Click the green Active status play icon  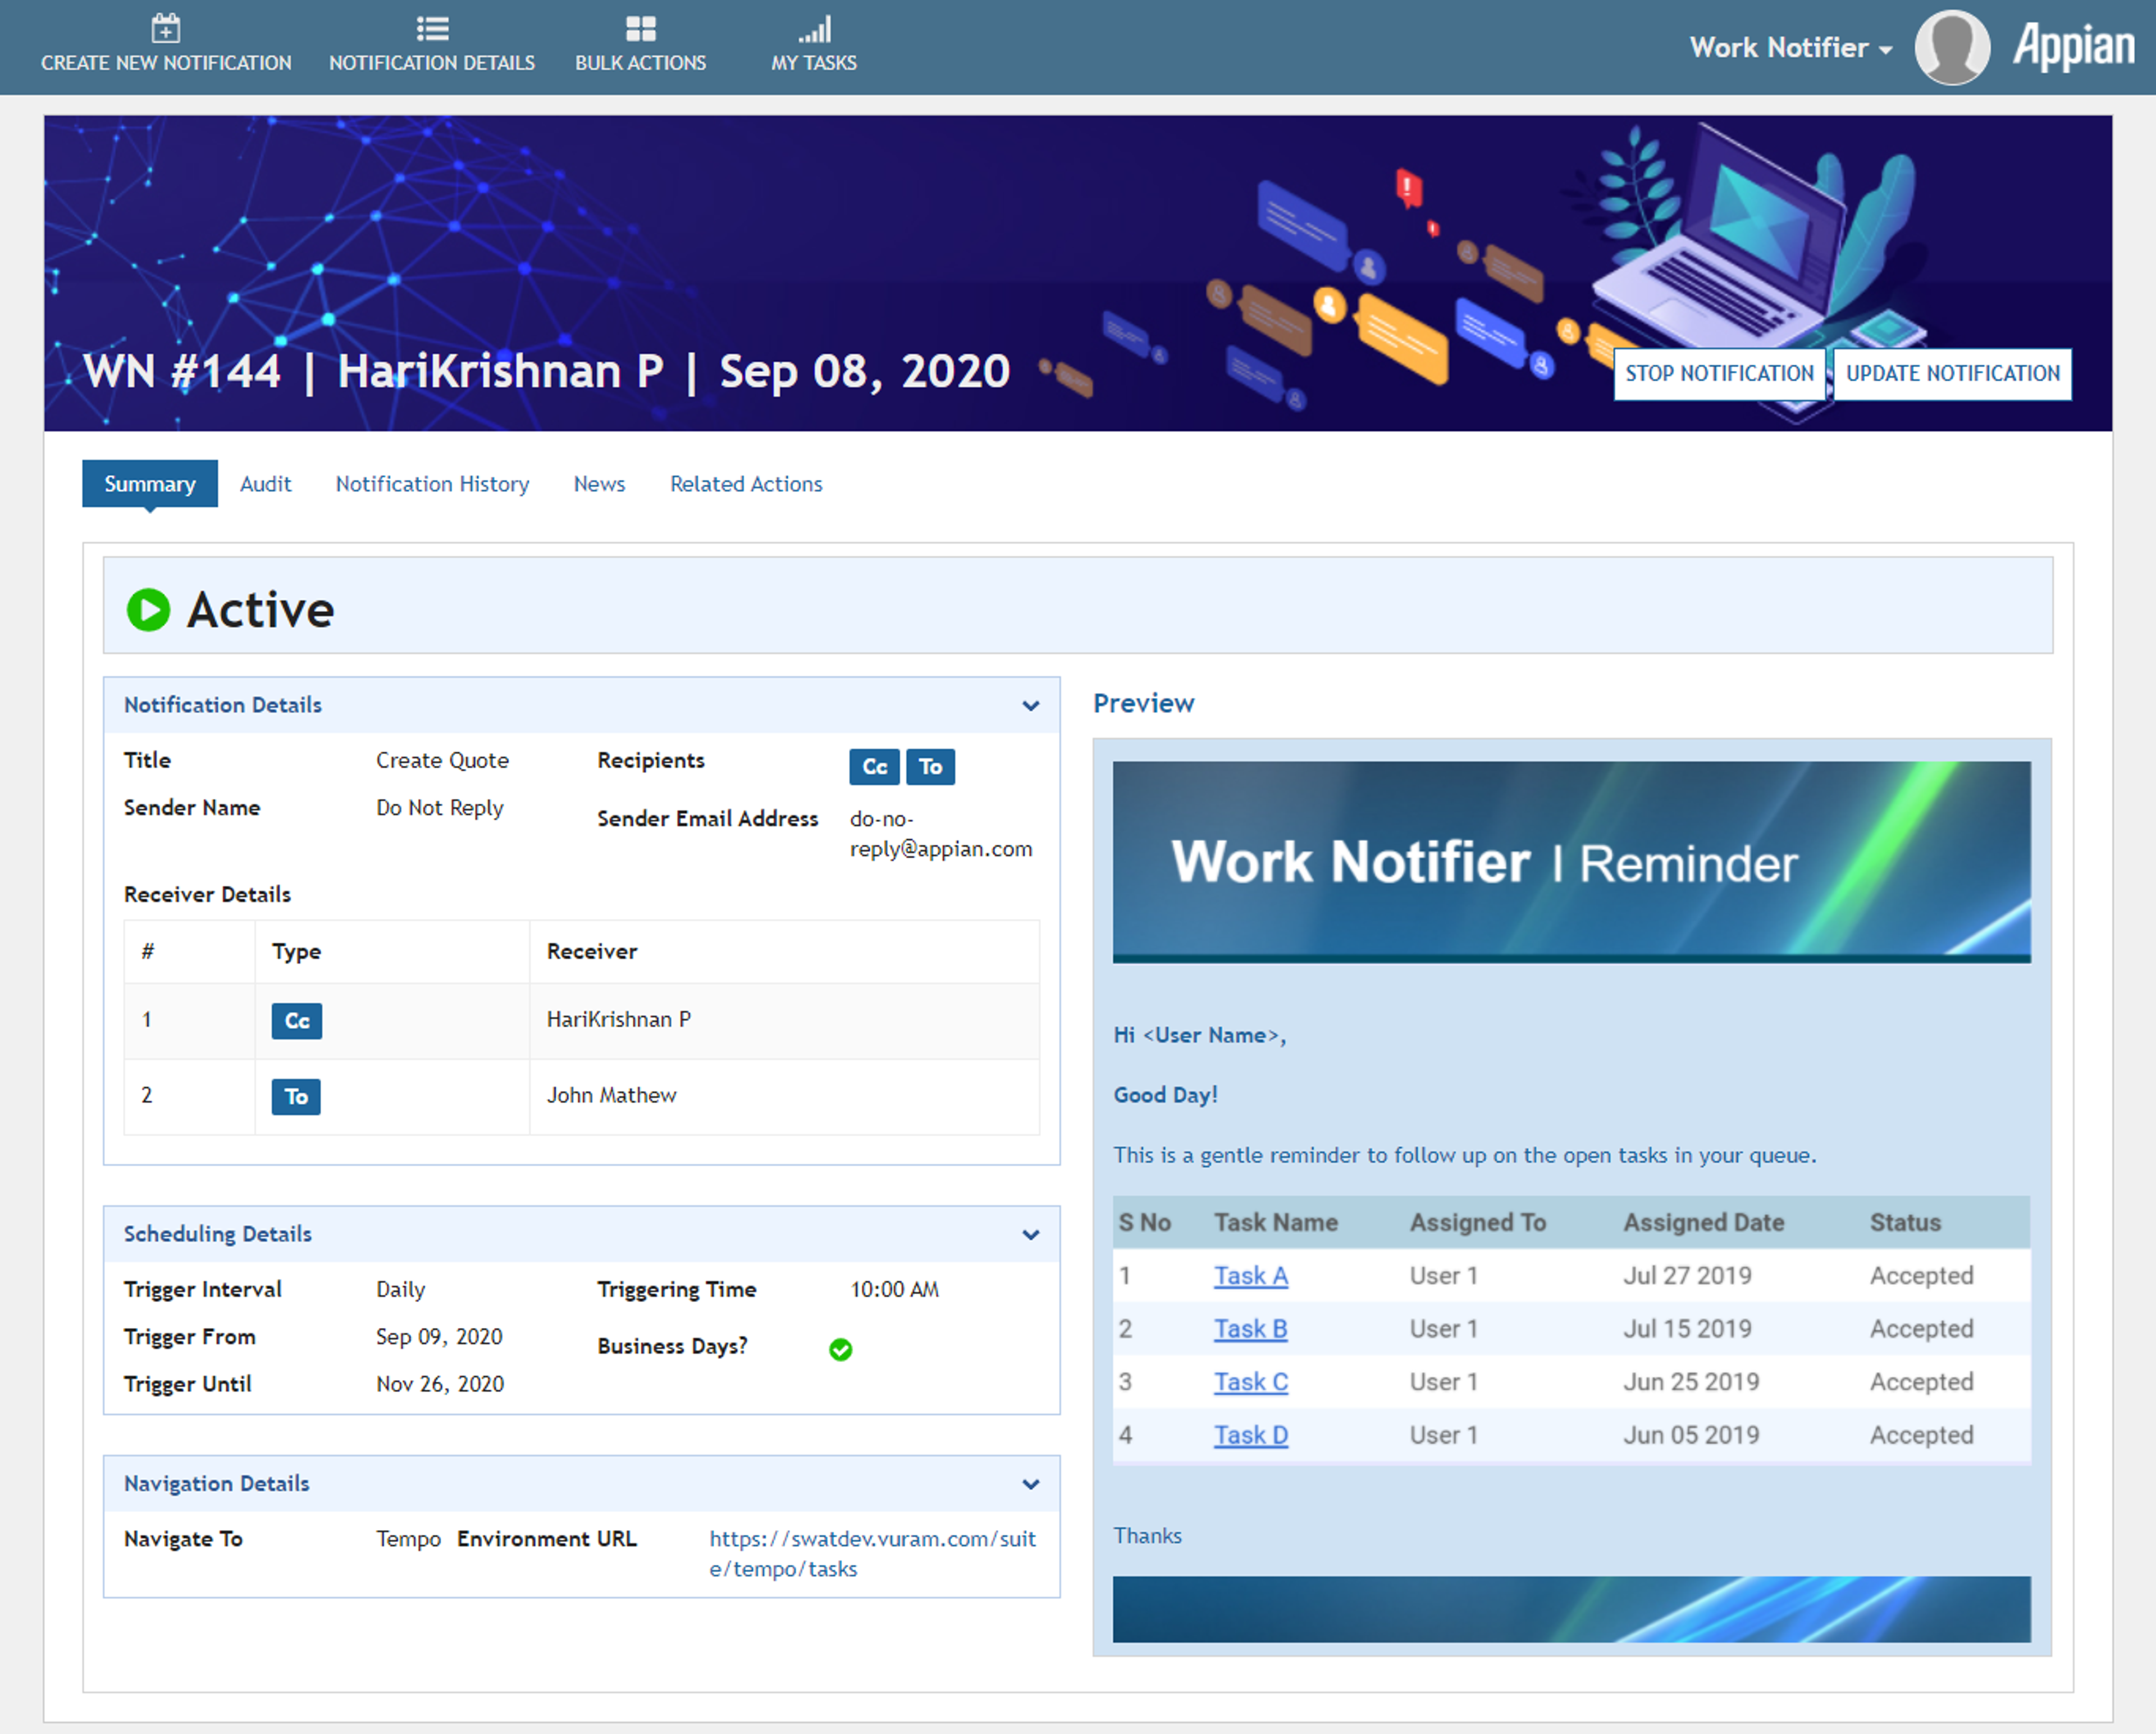148,609
